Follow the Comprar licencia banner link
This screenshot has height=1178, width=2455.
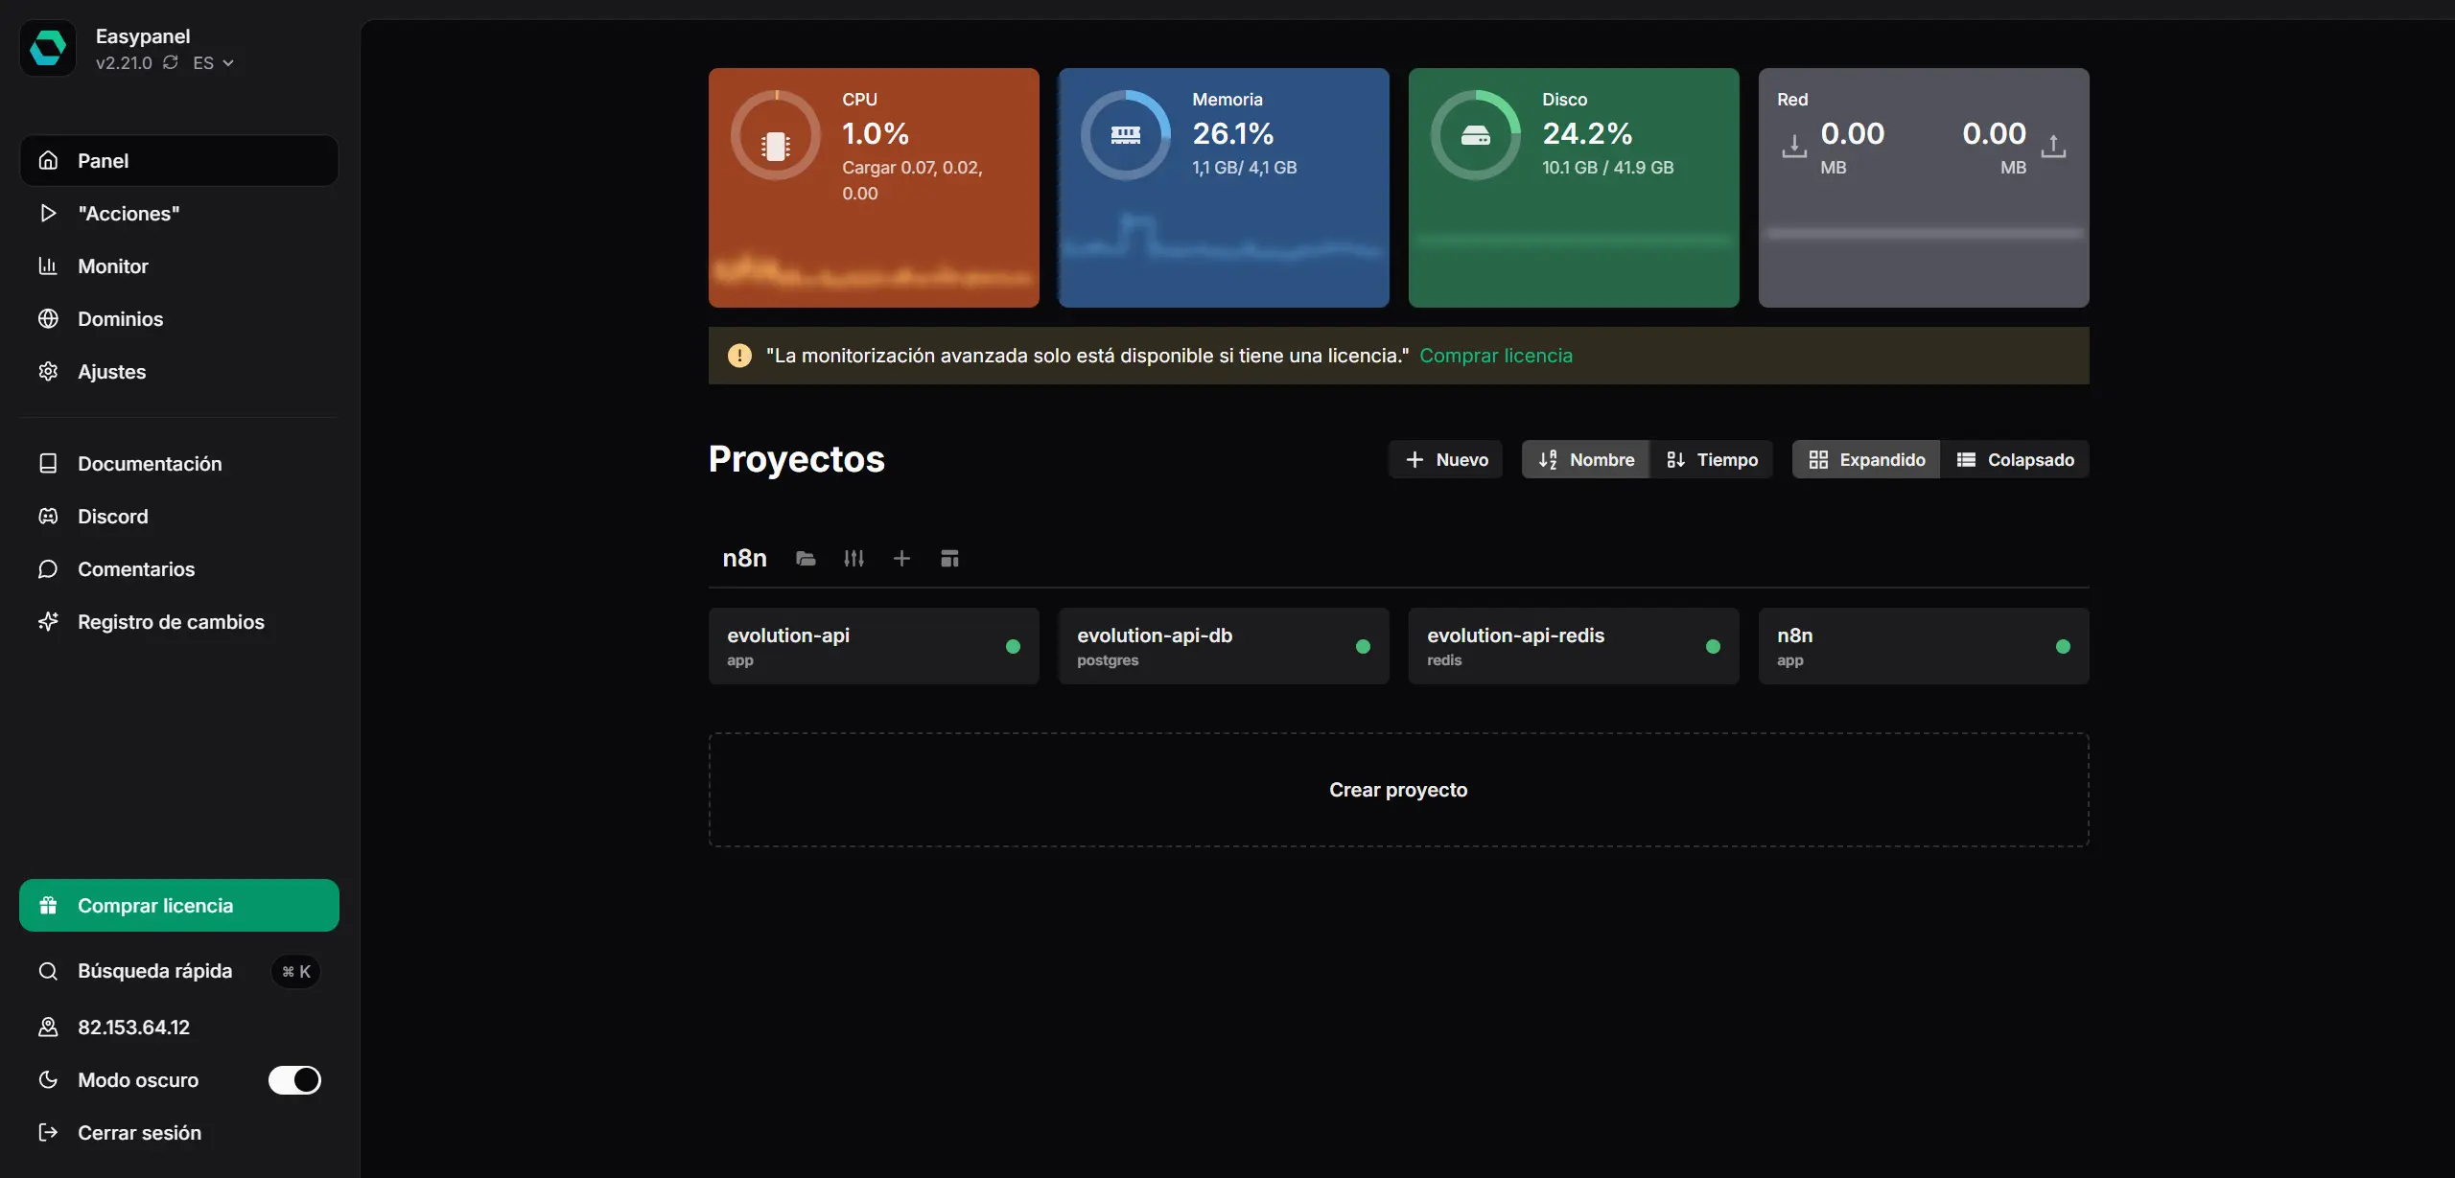1495,356
